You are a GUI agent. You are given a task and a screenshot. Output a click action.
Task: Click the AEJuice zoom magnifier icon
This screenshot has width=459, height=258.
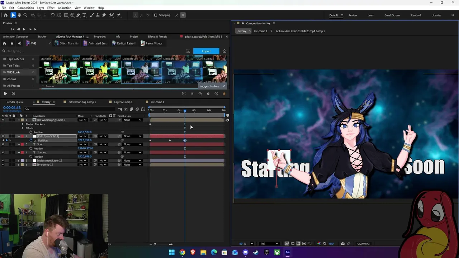point(14,94)
